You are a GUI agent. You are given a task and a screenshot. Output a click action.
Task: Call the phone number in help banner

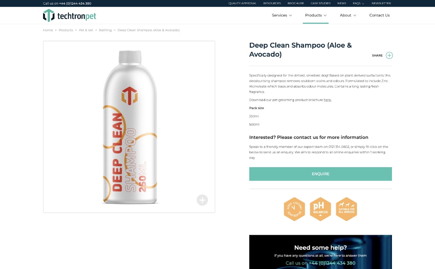coord(332,263)
